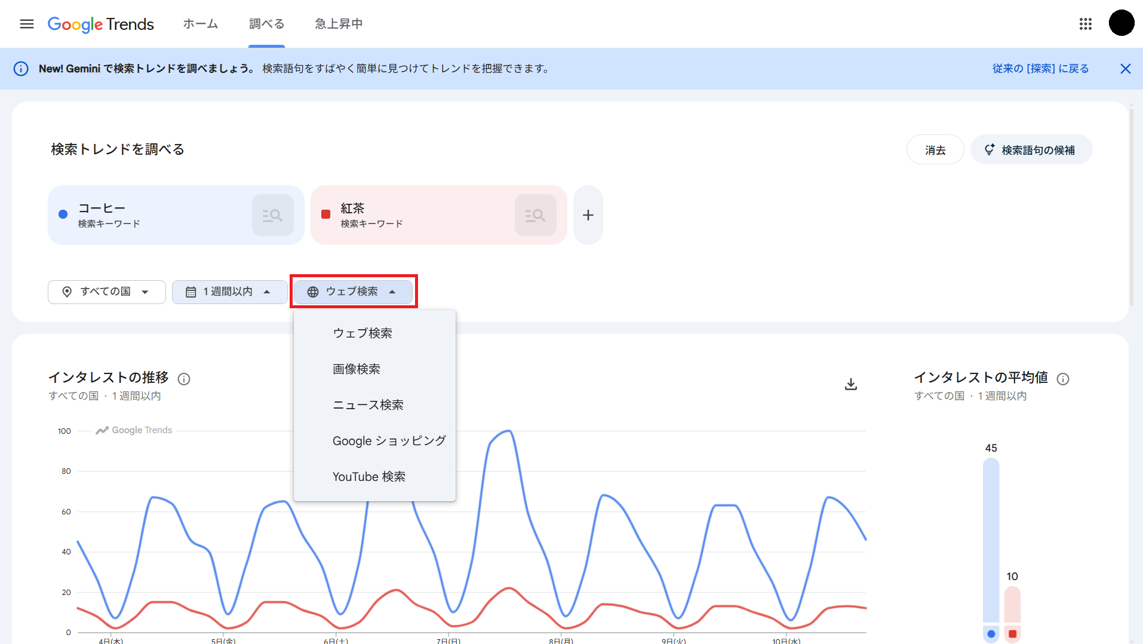The height and width of the screenshot is (644, 1143).
Task: Choose ウェブ検索 from the dropdown list
Action: coord(374,333)
